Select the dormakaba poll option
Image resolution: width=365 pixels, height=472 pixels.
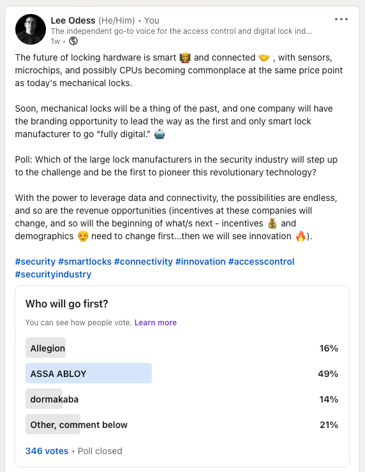(182, 399)
